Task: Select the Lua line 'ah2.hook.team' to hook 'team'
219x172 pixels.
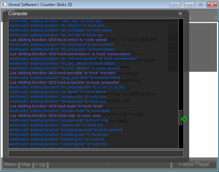Action: pyautogui.click(x=56, y=106)
